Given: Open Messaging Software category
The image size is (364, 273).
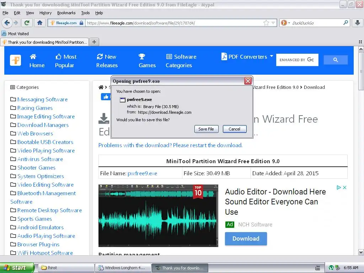Looking at the screenshot, I should pyautogui.click(x=42, y=100).
